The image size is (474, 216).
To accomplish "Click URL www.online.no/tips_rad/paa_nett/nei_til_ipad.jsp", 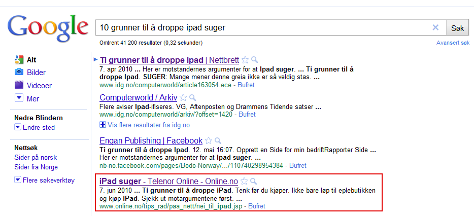I will pos(171,206).
